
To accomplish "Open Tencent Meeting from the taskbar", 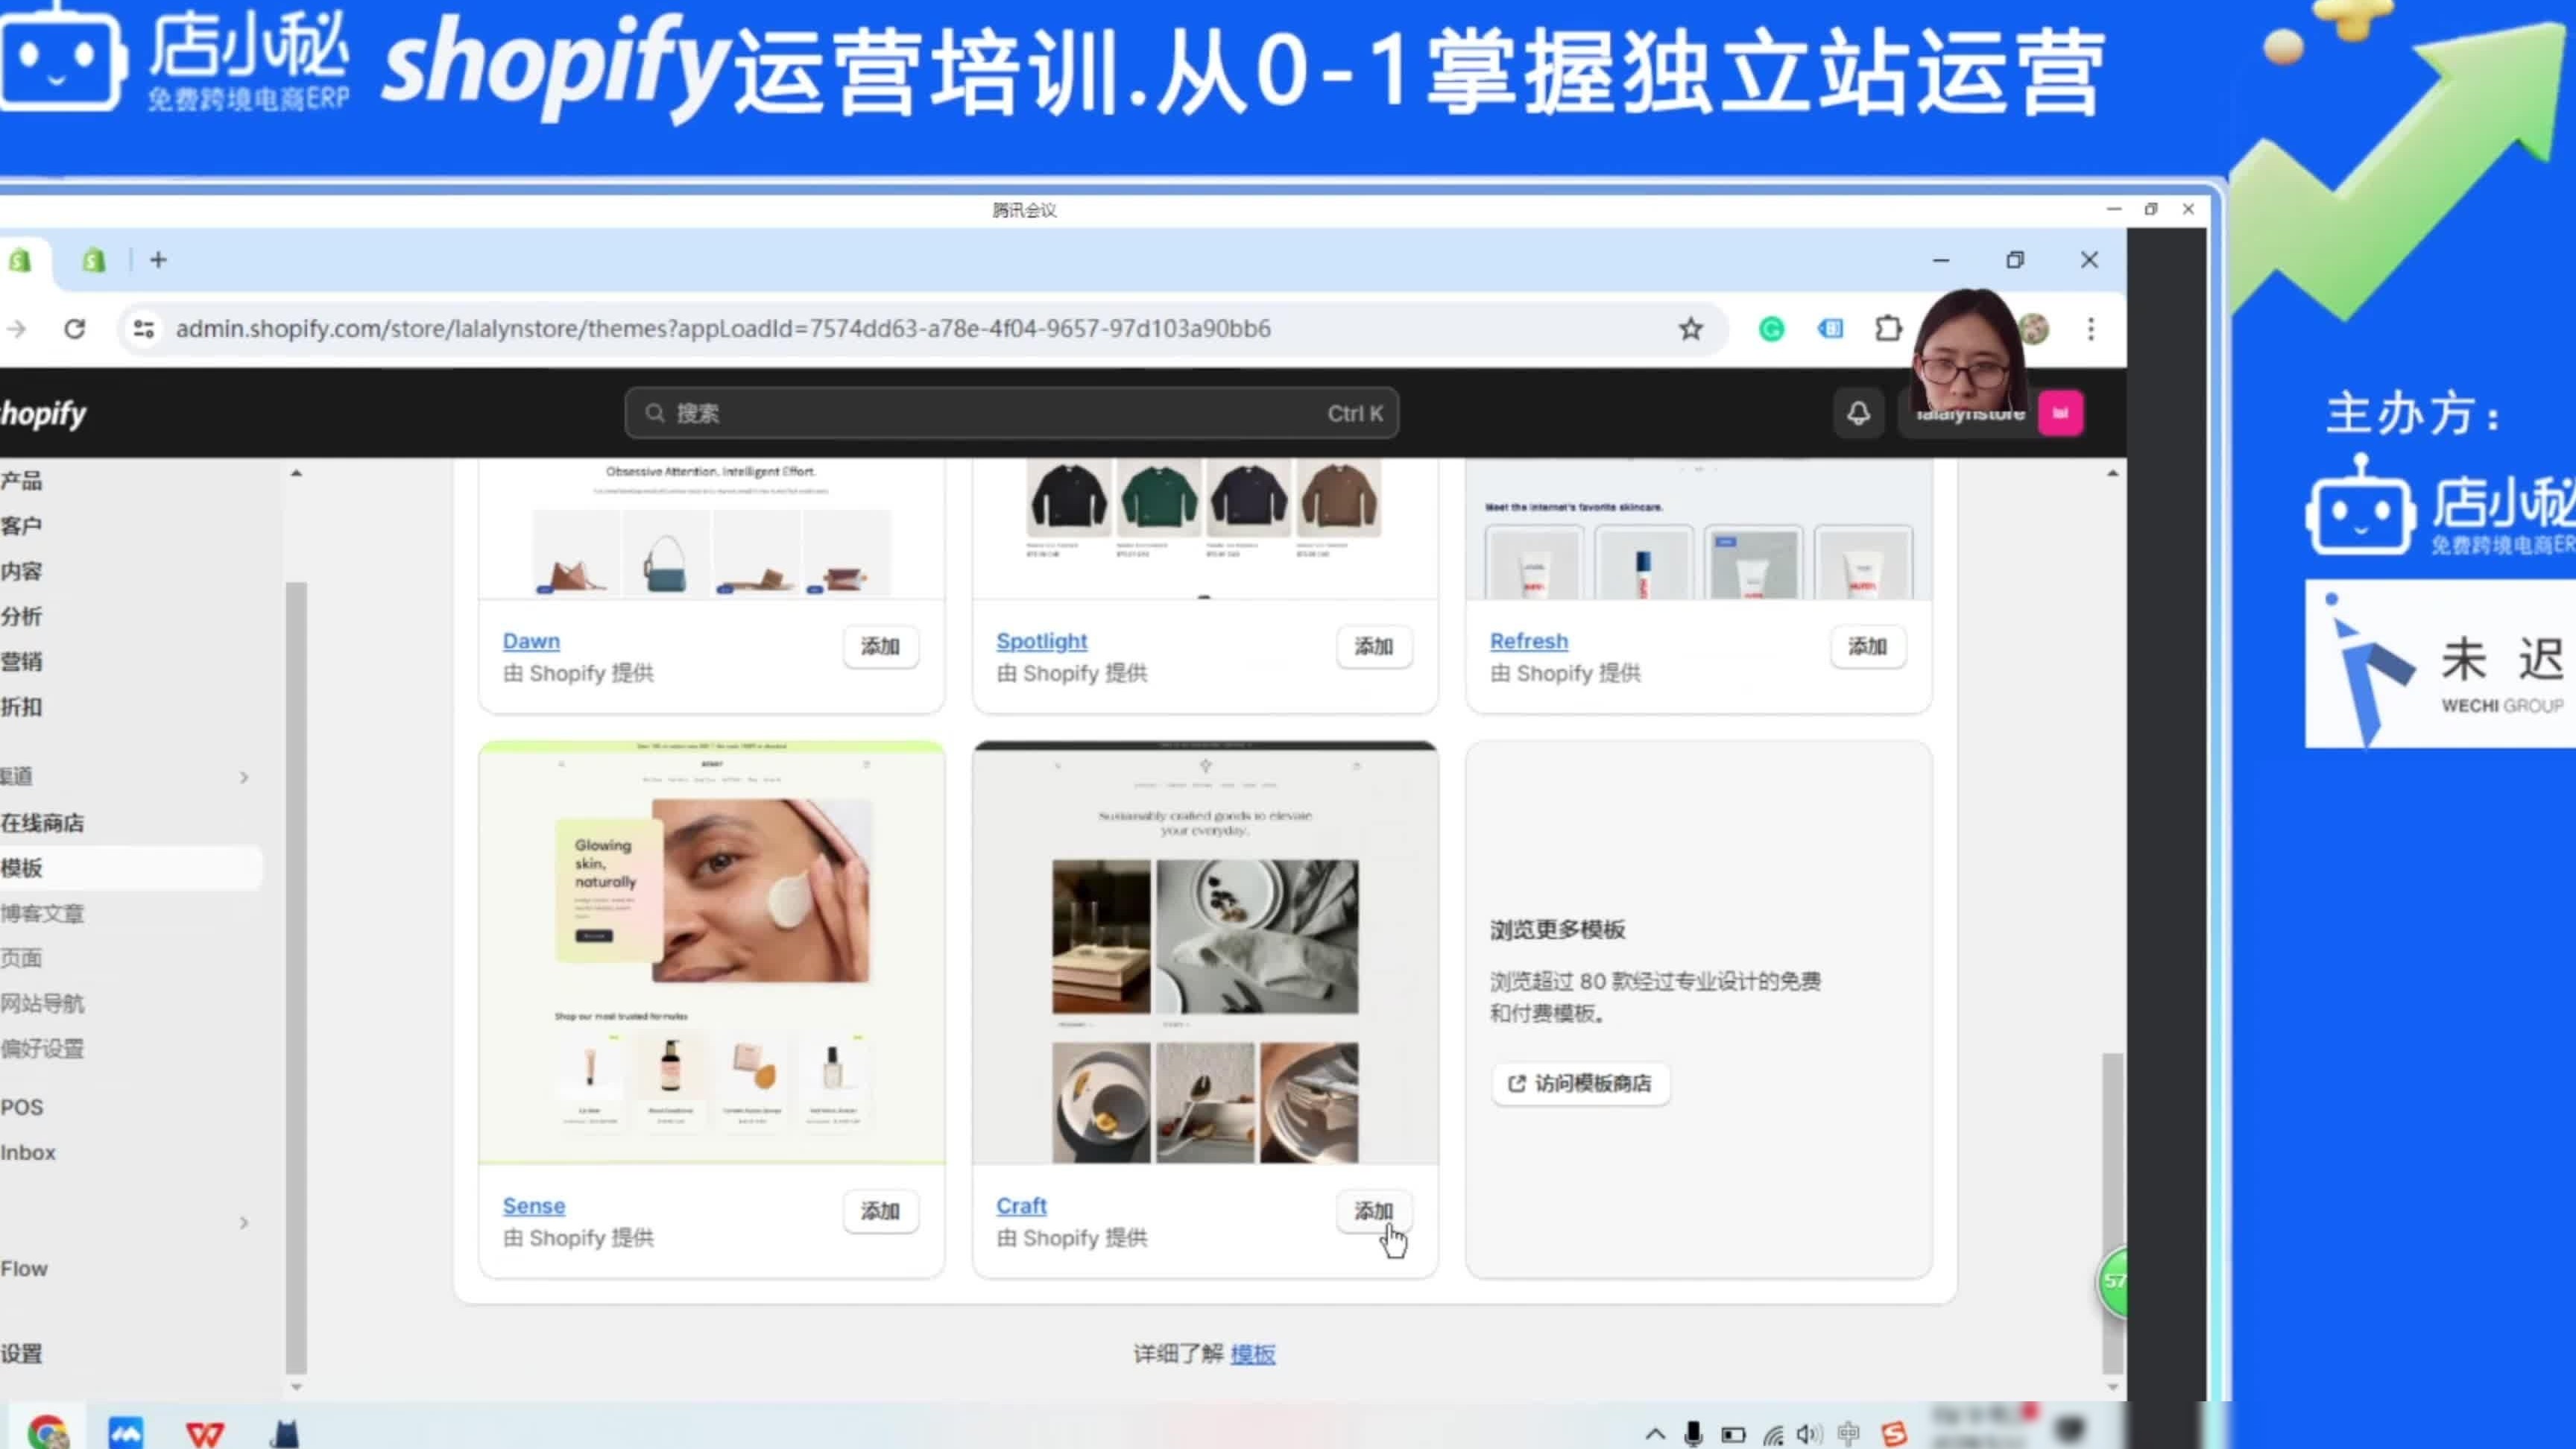I will coord(126,1432).
